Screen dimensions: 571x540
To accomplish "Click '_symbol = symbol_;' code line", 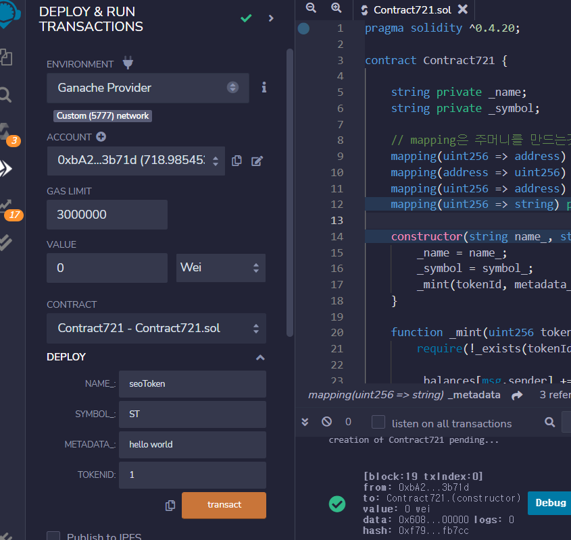I will point(475,269).
